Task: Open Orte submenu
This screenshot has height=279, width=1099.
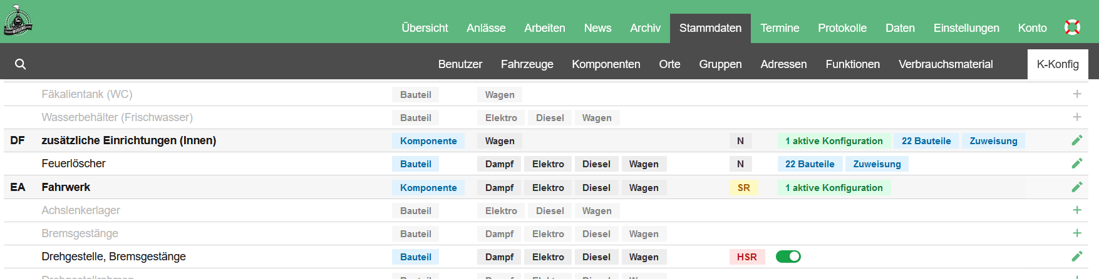Action: click(669, 64)
